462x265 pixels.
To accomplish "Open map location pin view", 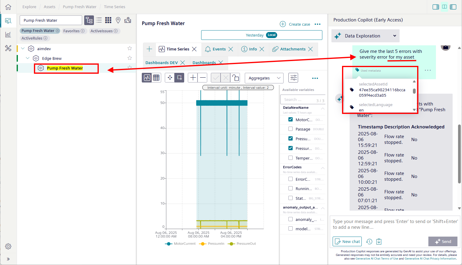I will pyautogui.click(x=118, y=20).
